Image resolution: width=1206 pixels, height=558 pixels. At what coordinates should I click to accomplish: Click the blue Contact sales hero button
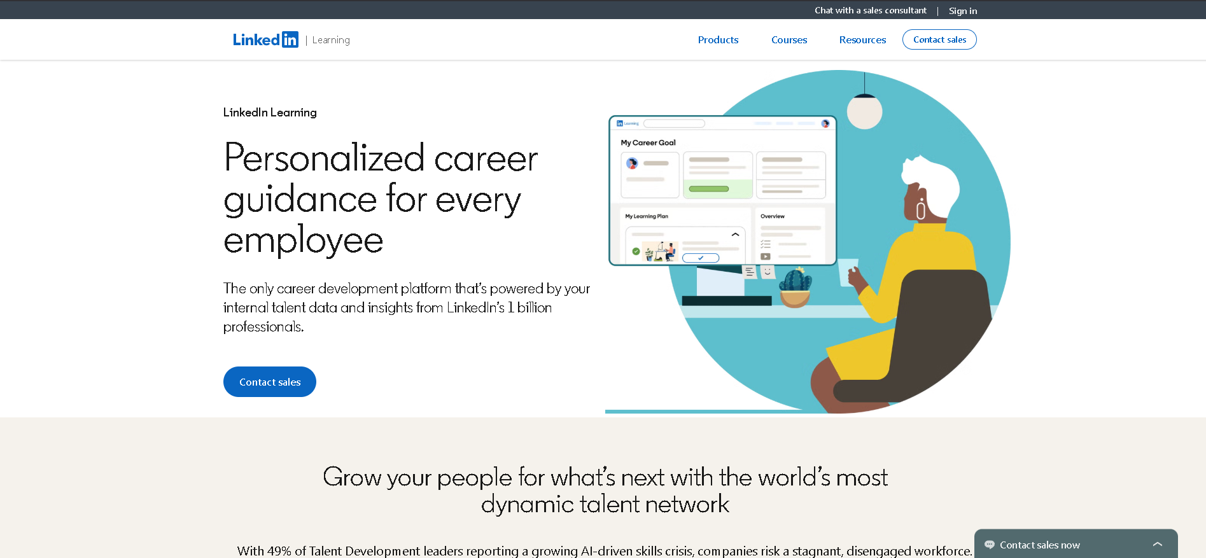(x=270, y=382)
